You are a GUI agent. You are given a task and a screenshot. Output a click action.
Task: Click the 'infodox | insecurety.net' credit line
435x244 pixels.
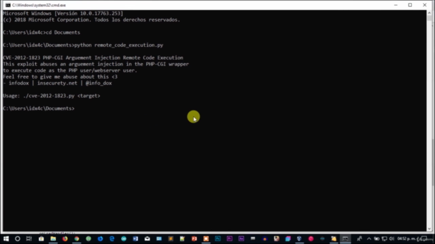(x=57, y=83)
